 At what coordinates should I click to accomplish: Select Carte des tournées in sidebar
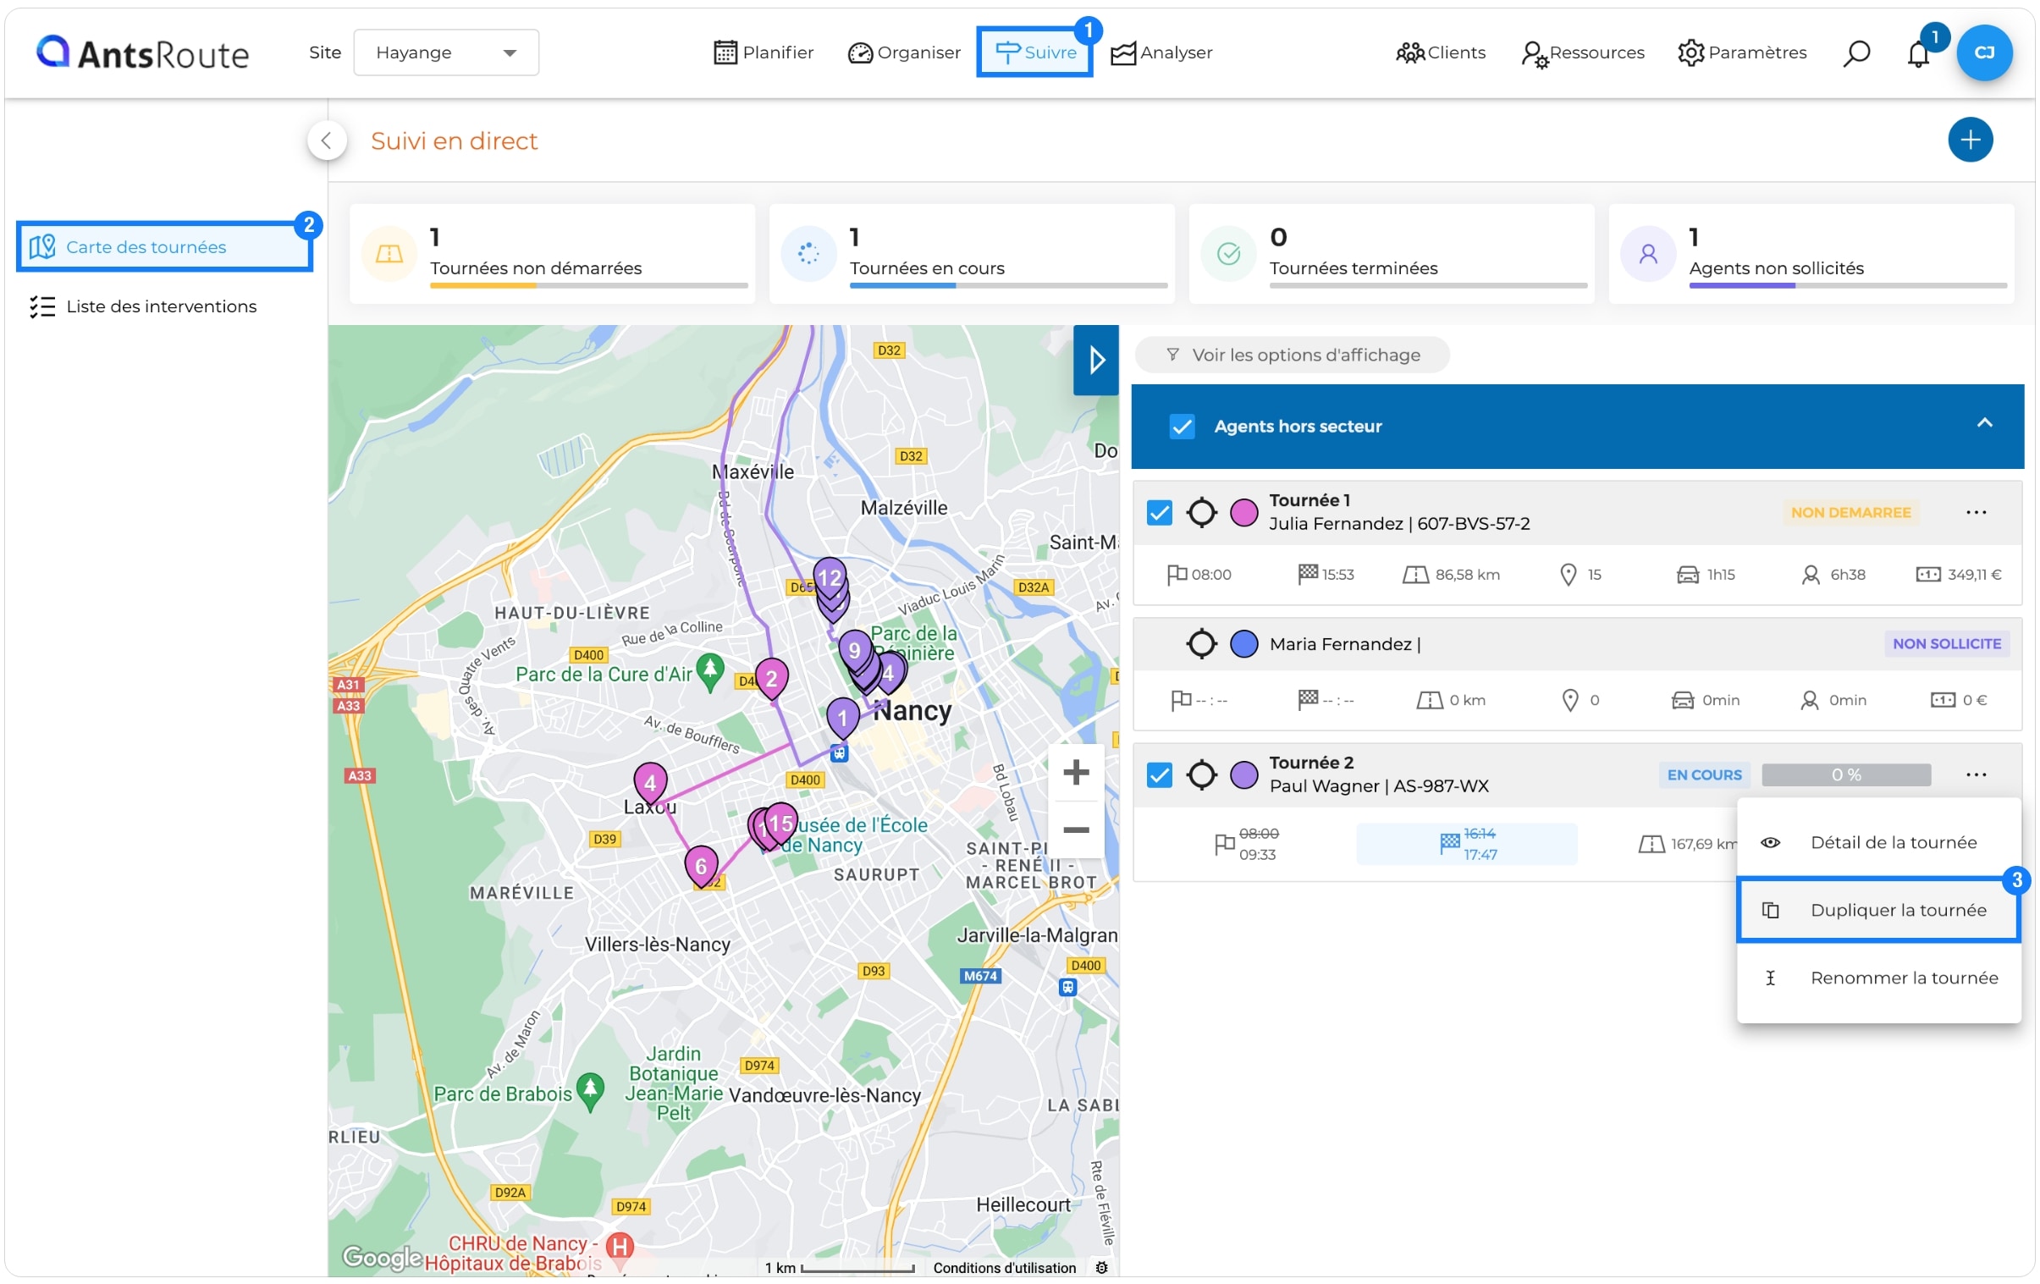164,246
